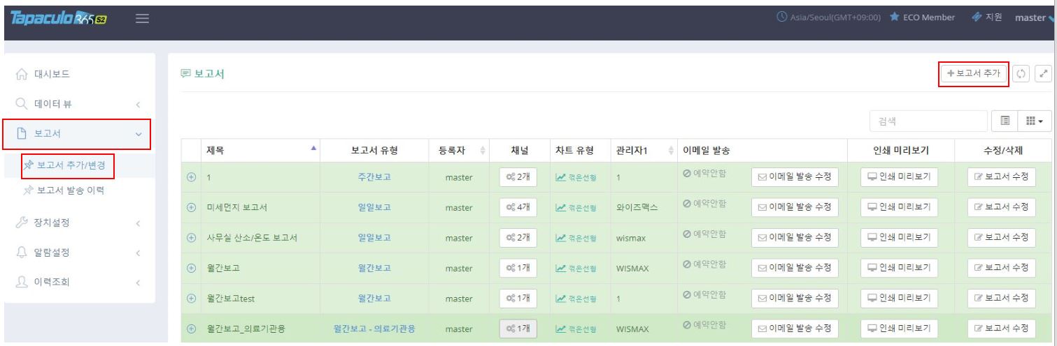Expand the 이력조회 menu

[80, 283]
